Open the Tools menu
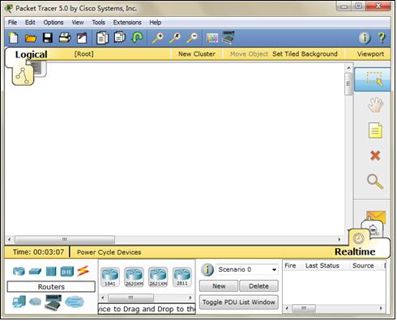The image size is (397, 321). pos(98,23)
